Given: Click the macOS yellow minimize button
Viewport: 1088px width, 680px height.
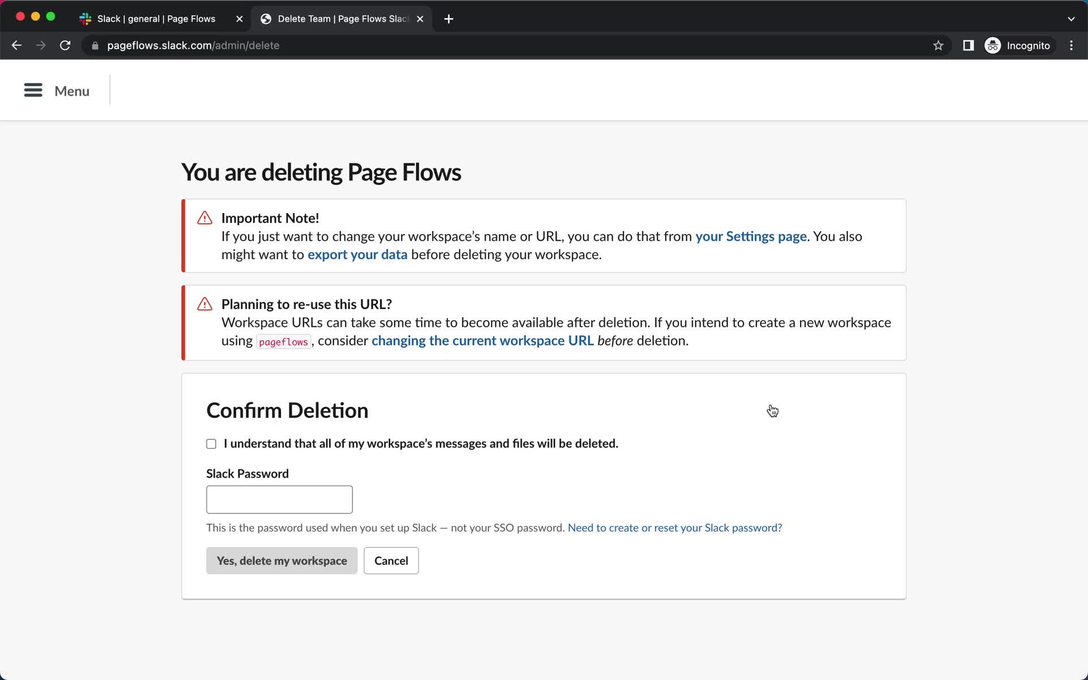Looking at the screenshot, I should 35,16.
